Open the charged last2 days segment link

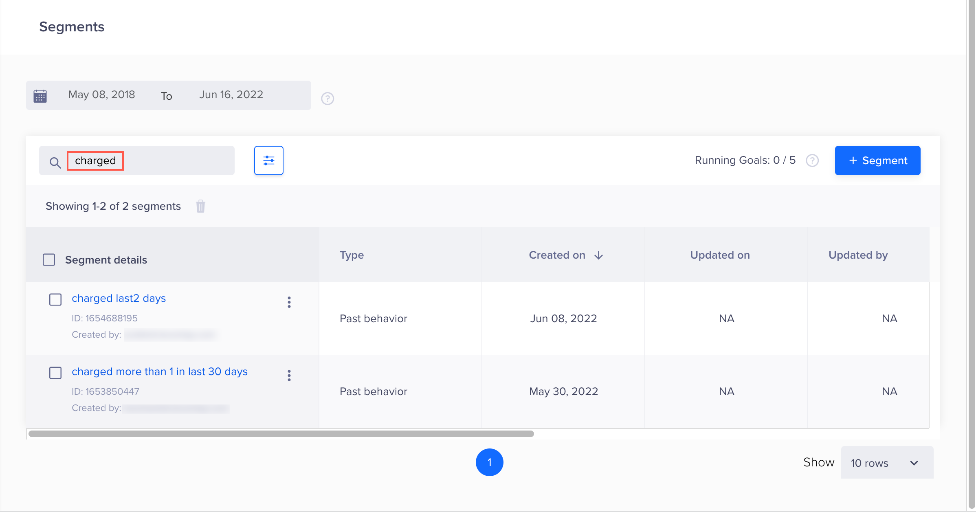[119, 298]
